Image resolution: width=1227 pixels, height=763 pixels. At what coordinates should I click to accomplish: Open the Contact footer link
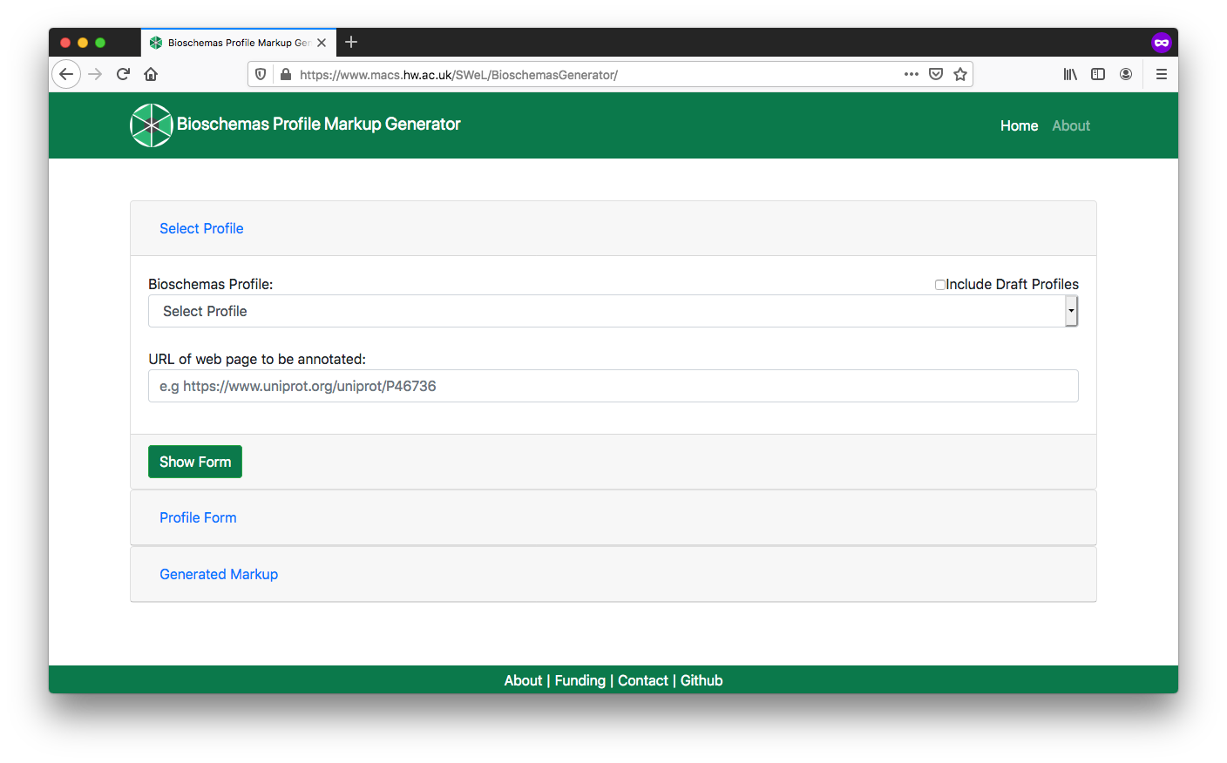pyautogui.click(x=643, y=680)
